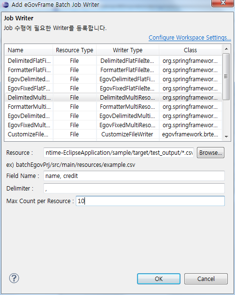Click the Resource path input field
Image resolution: width=235 pixels, height=295 pixels.
click(x=119, y=153)
